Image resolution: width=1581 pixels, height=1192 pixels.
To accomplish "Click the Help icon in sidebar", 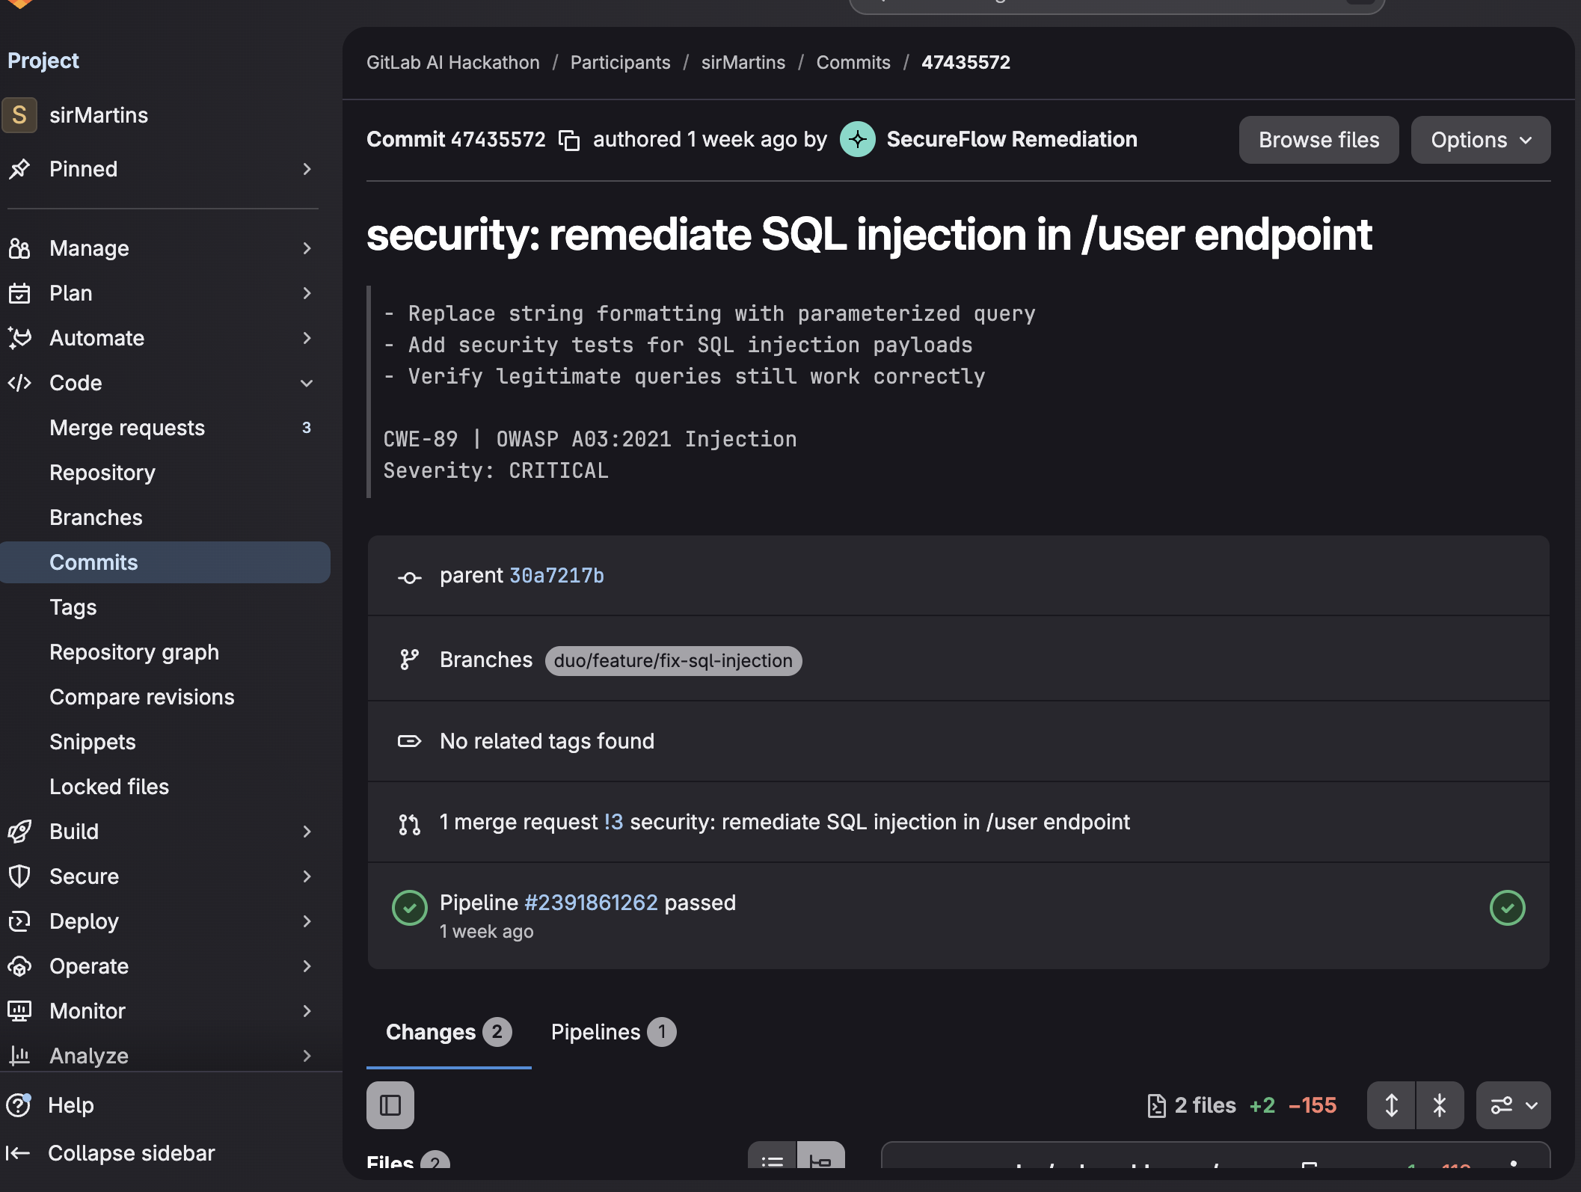I will (x=19, y=1105).
